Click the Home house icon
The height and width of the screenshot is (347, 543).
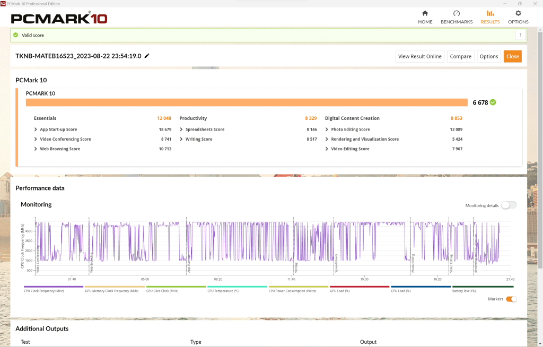tap(425, 13)
